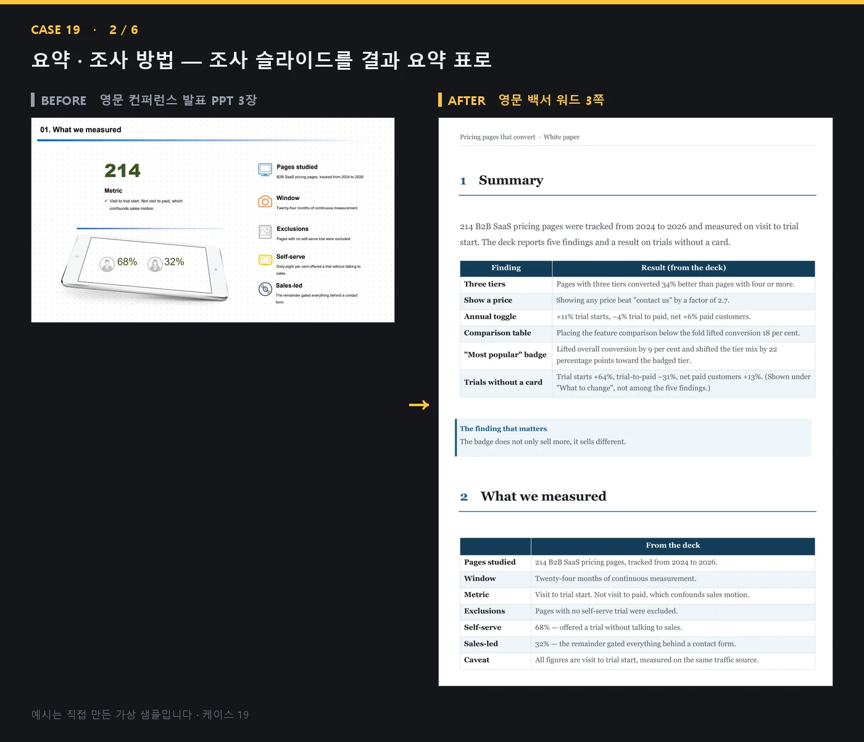864x742 pixels.
Task: Select the "Sales-led" row label in the document table
Action: click(x=481, y=643)
